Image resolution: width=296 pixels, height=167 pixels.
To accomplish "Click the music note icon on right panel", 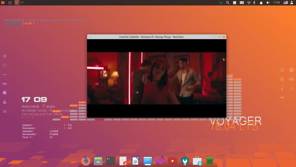I will click(282, 88).
